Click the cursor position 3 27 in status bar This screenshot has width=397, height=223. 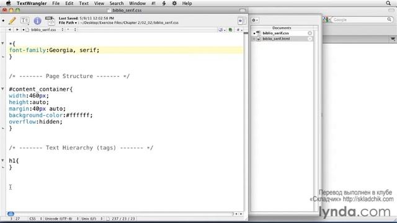click(x=15, y=219)
